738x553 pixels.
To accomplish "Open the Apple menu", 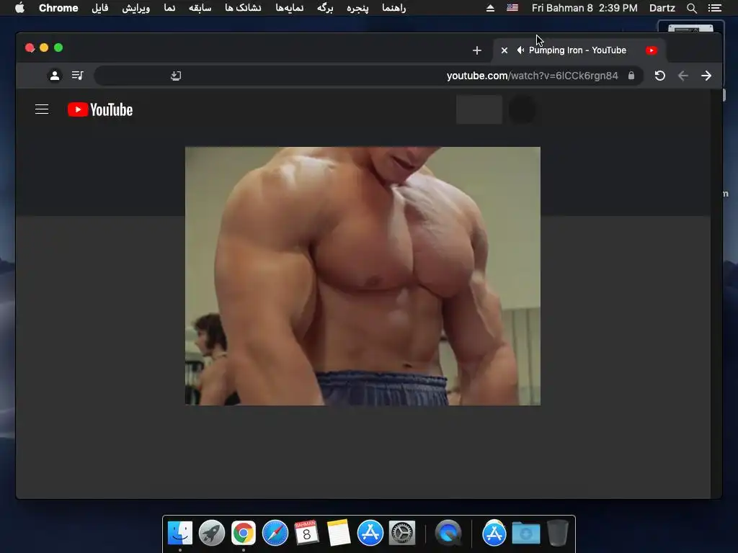I will [x=19, y=8].
